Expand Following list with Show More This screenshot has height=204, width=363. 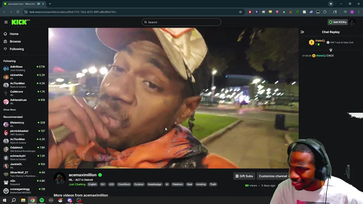click(10, 110)
